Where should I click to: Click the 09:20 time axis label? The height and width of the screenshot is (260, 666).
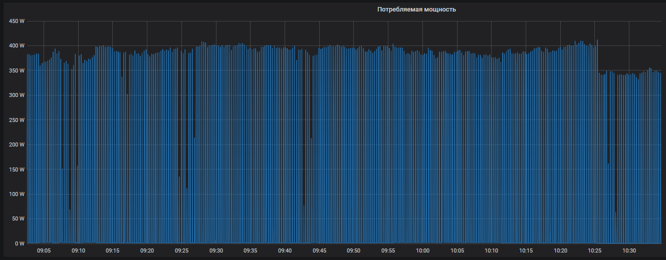(147, 250)
